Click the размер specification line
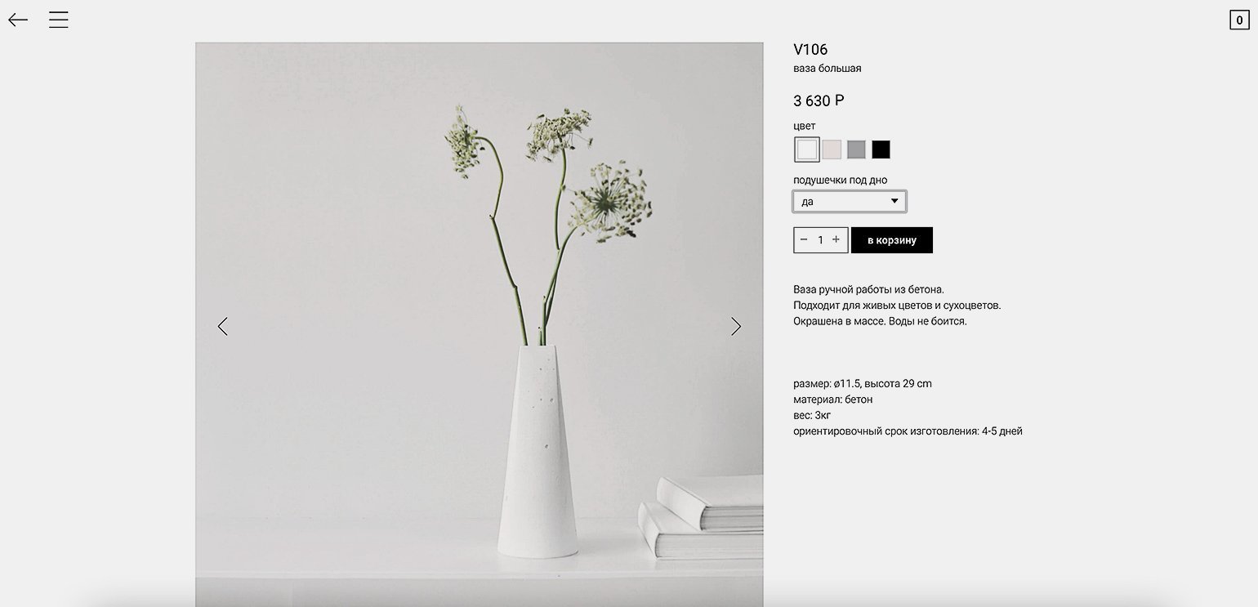The width and height of the screenshot is (1258, 607). 863,383
